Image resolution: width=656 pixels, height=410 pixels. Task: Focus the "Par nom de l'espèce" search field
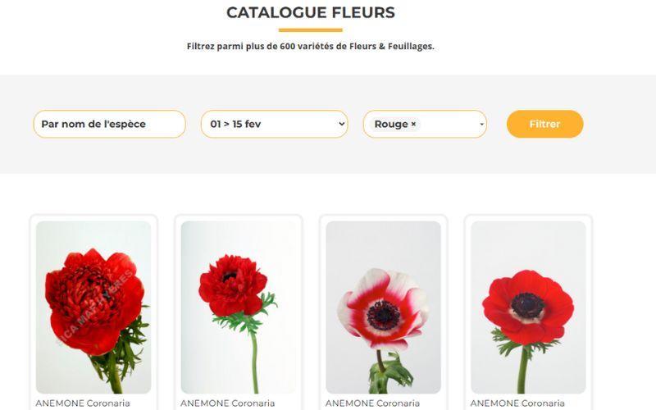click(x=109, y=125)
